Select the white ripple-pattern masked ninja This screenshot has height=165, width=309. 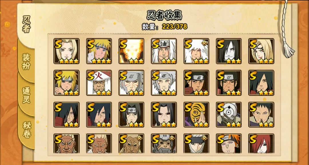(229, 115)
